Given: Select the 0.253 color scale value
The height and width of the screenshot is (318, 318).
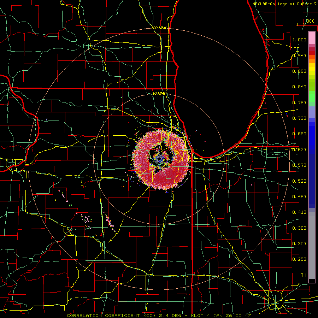Looking at the screenshot, I should tap(299, 259).
